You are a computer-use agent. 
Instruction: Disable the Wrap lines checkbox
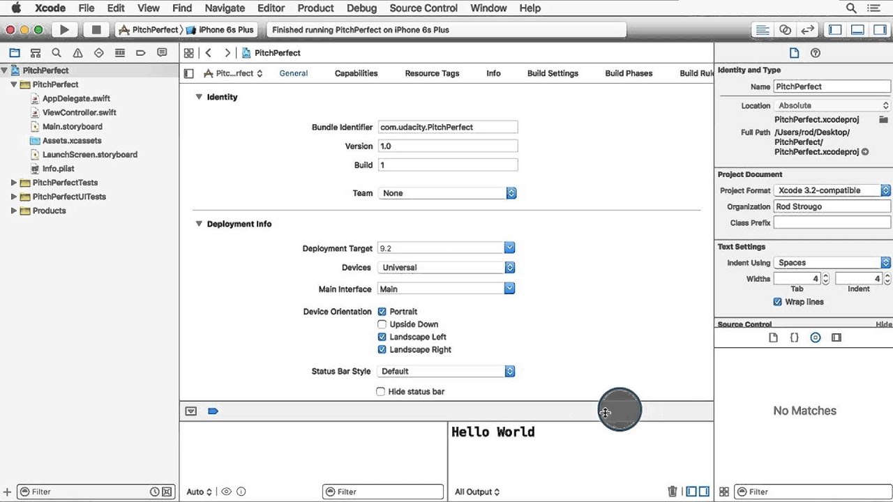[x=777, y=302]
